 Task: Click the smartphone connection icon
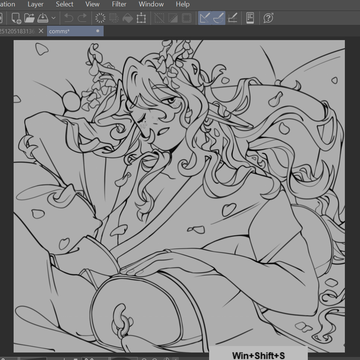pyautogui.click(x=250, y=18)
